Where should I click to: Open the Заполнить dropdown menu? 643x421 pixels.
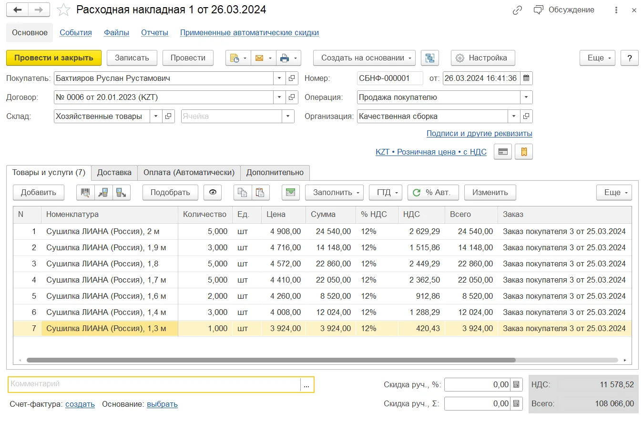coord(334,193)
